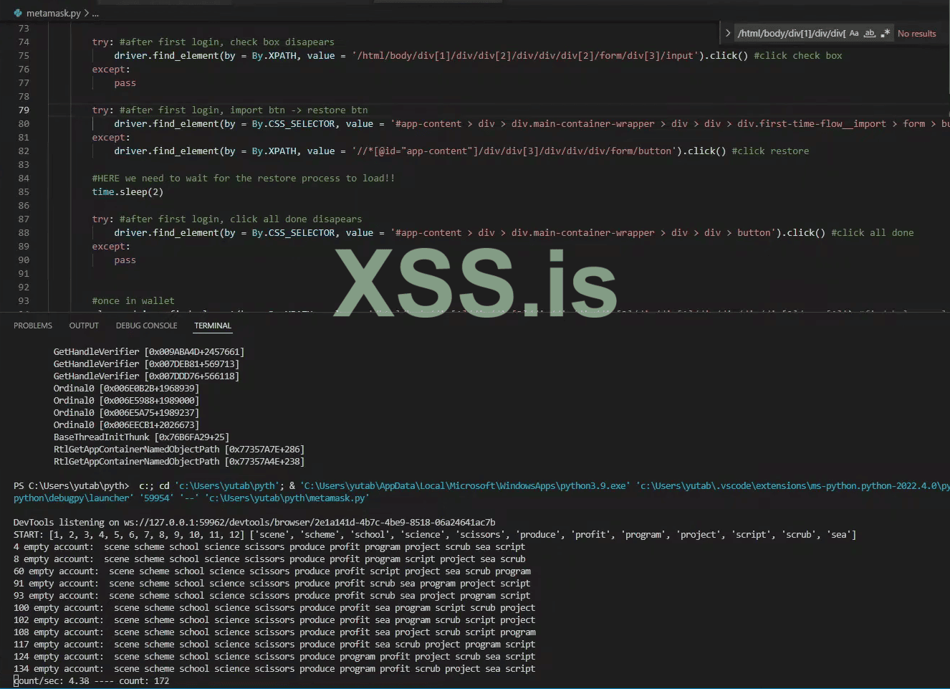Expand the find widget to reveal replace field
The height and width of the screenshot is (689, 950).
(728, 32)
